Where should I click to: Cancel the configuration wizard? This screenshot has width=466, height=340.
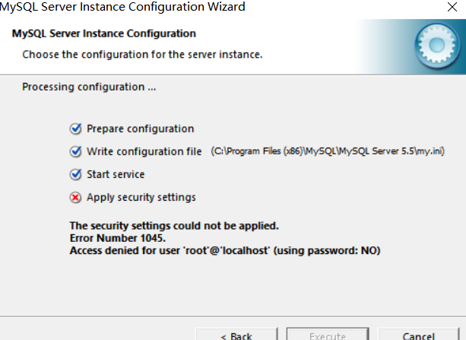click(x=418, y=335)
